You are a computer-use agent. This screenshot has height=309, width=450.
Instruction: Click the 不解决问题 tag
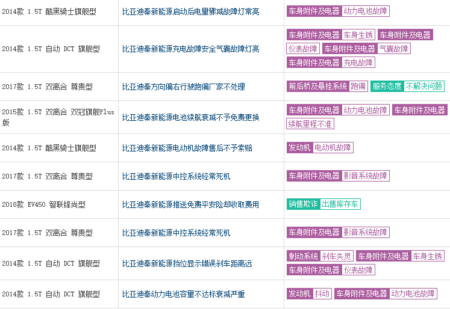[424, 87]
